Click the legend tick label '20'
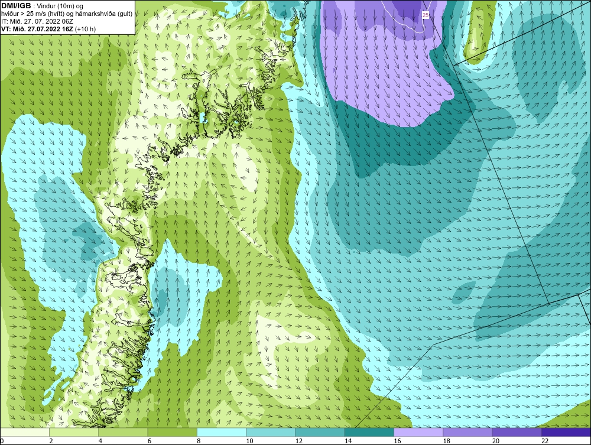Screen dimensions: 591x445 [496, 441]
